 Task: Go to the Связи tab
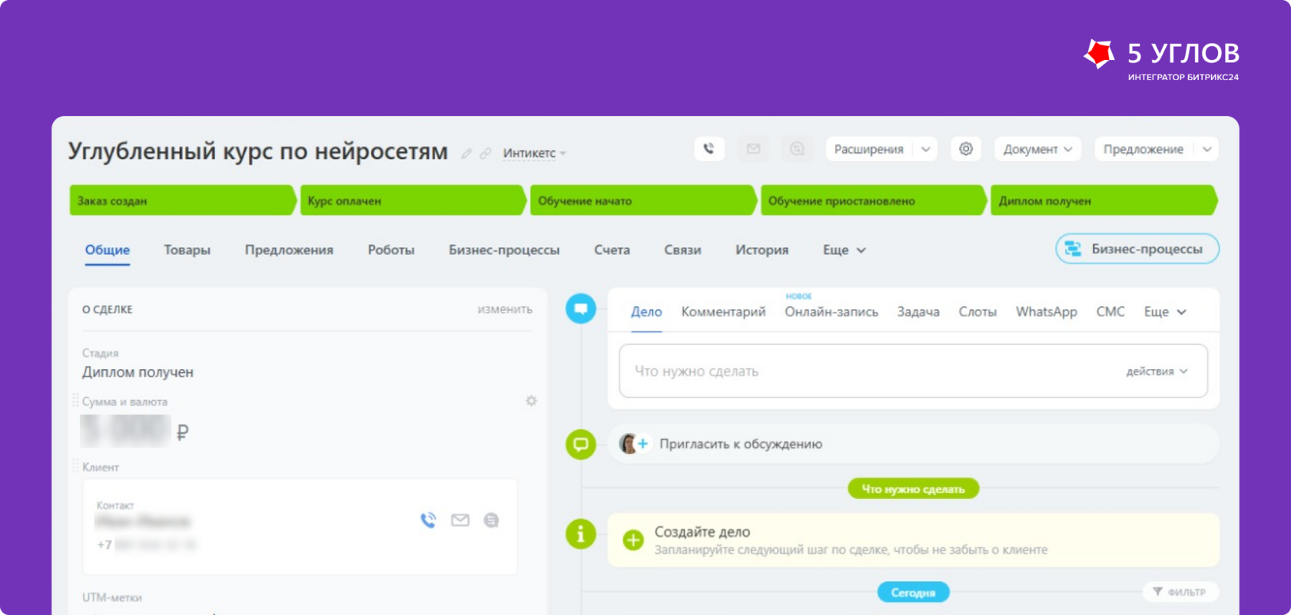(x=682, y=250)
